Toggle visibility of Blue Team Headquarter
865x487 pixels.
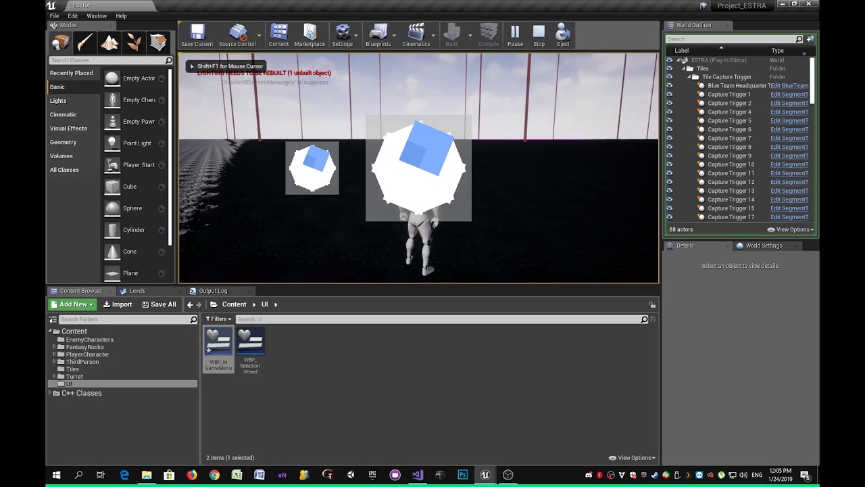[x=669, y=86]
